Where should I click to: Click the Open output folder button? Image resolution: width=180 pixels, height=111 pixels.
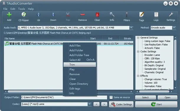(x=167, y=97)
